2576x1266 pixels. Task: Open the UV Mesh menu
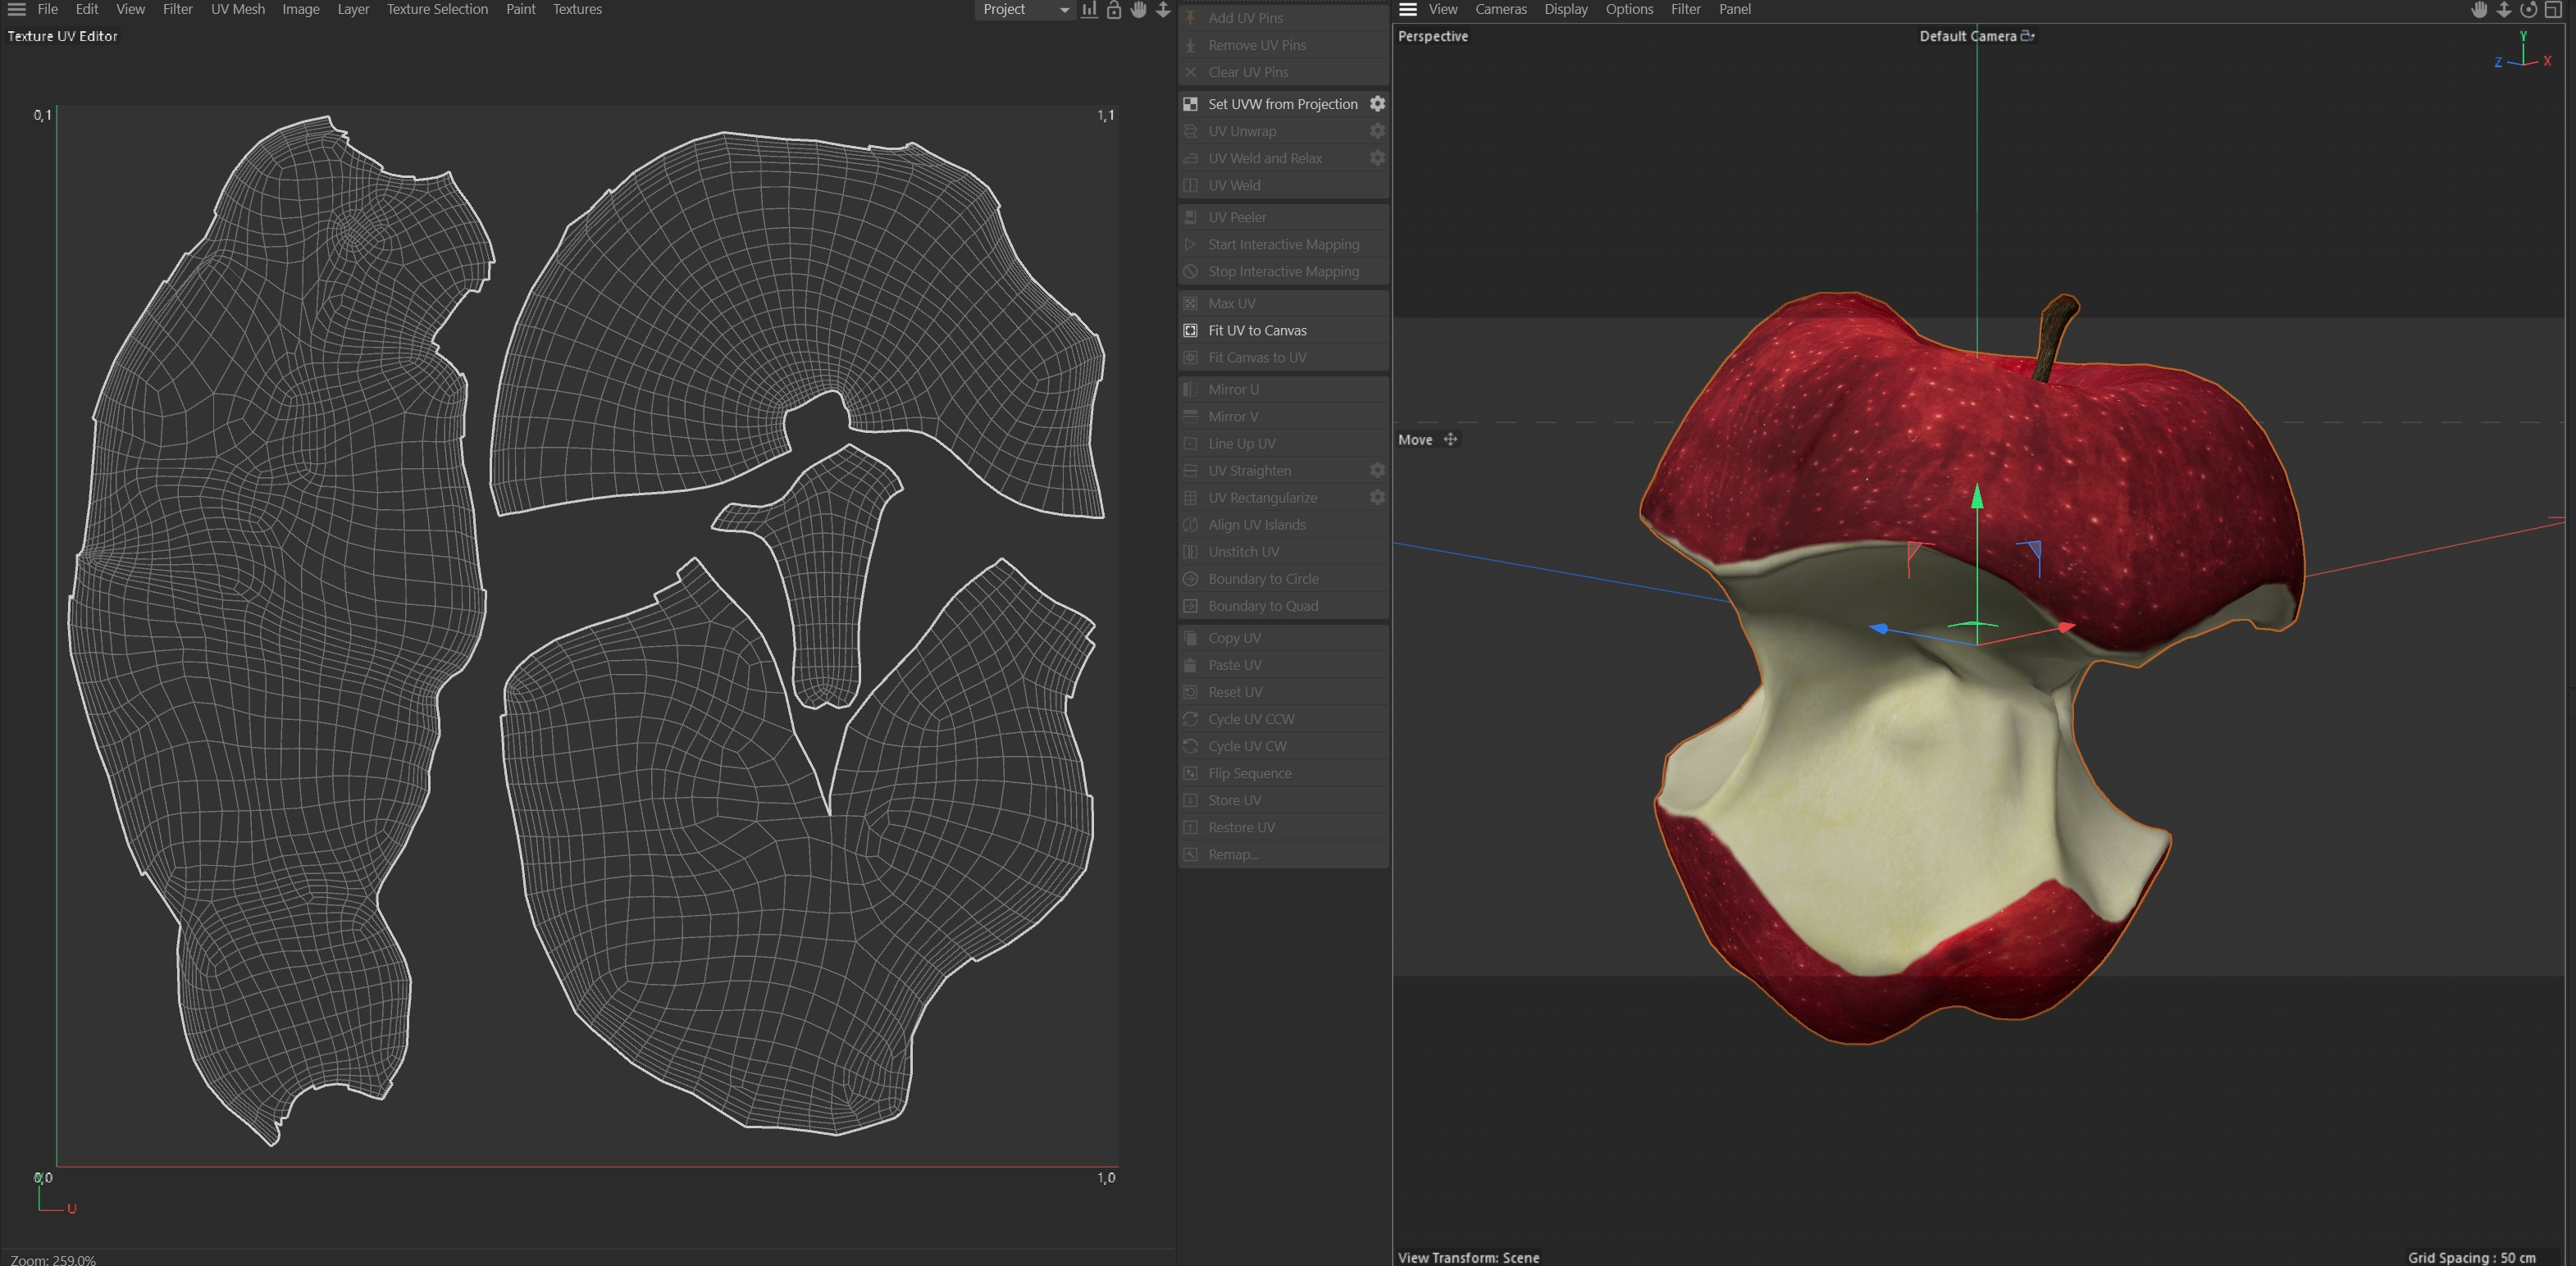tap(238, 9)
